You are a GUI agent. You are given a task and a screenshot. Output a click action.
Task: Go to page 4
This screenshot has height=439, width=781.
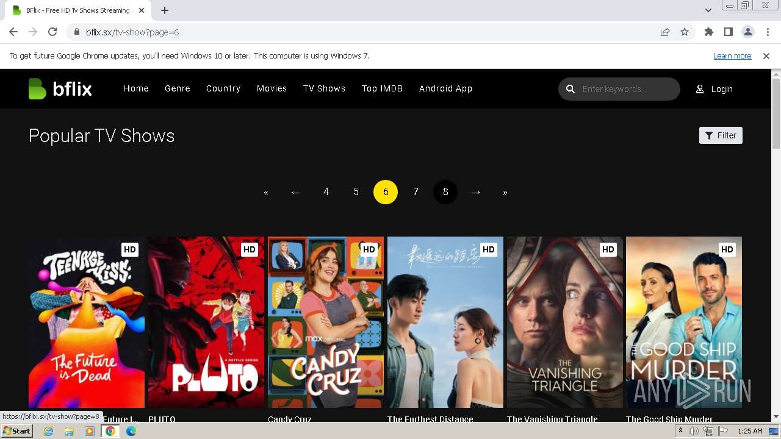(326, 192)
